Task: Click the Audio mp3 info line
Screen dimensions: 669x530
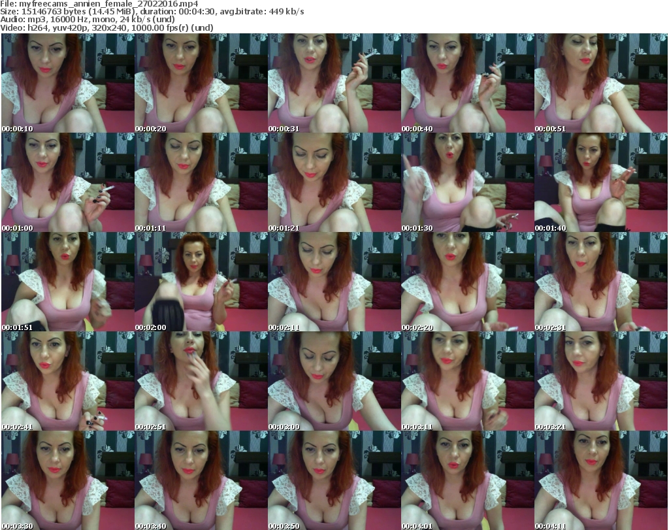Action: (88, 20)
